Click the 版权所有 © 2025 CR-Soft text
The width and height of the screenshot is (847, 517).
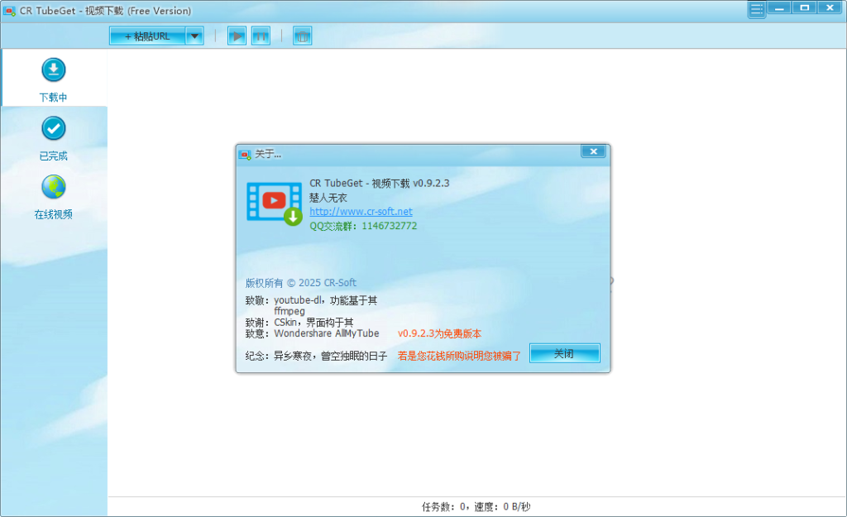tap(301, 283)
